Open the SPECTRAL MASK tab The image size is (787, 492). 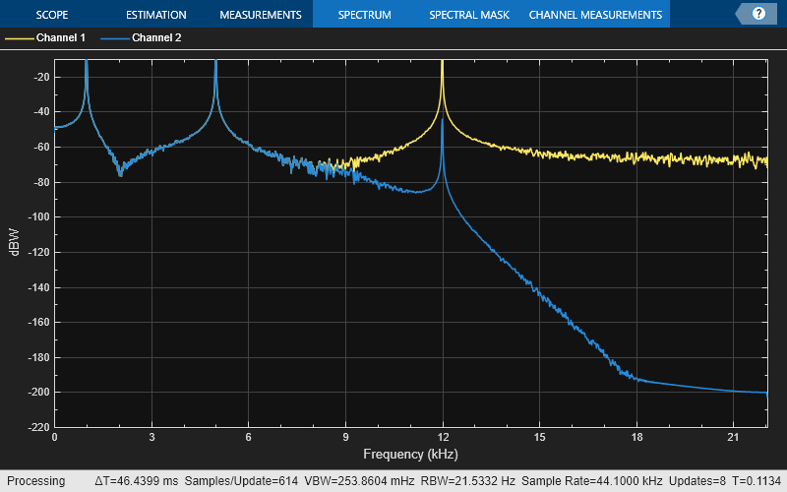[468, 15]
